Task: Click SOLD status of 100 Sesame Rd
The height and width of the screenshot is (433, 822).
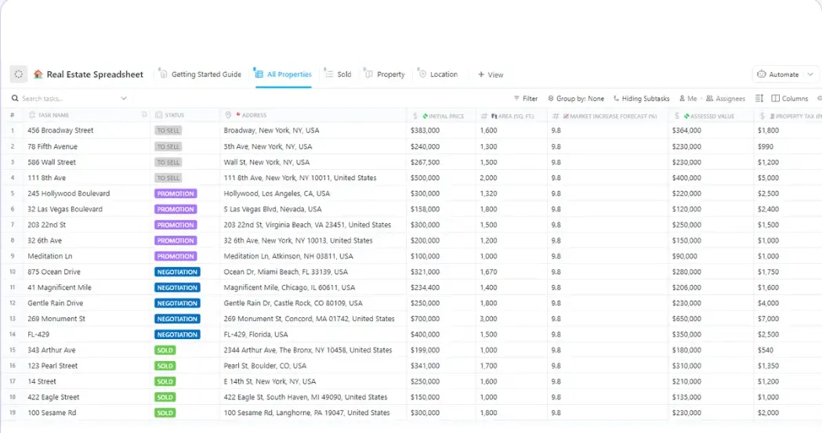Action: [165, 413]
